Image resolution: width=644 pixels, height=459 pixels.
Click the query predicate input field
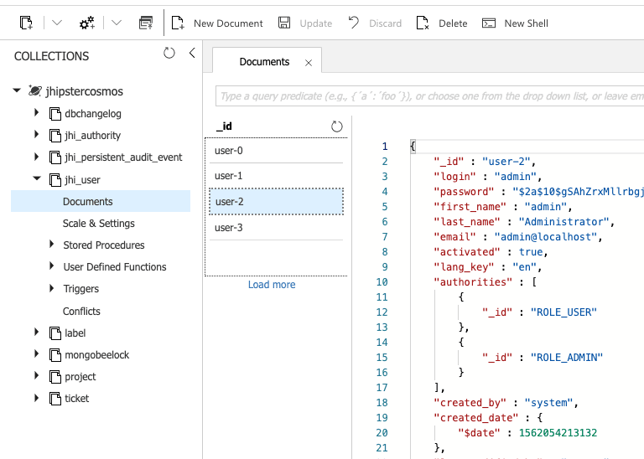[429, 96]
